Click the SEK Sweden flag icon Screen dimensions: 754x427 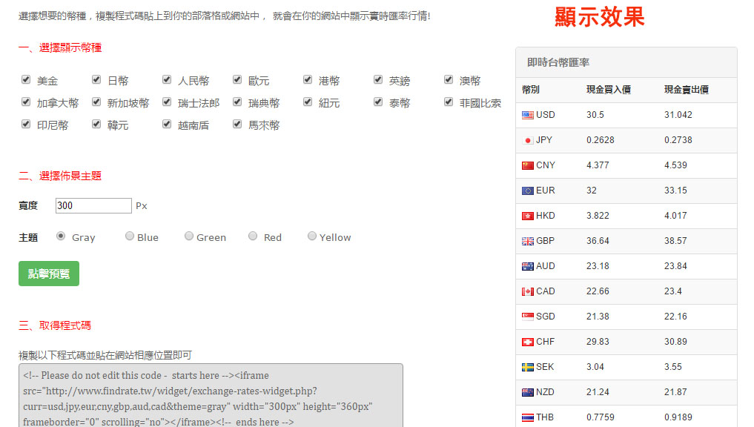point(527,367)
